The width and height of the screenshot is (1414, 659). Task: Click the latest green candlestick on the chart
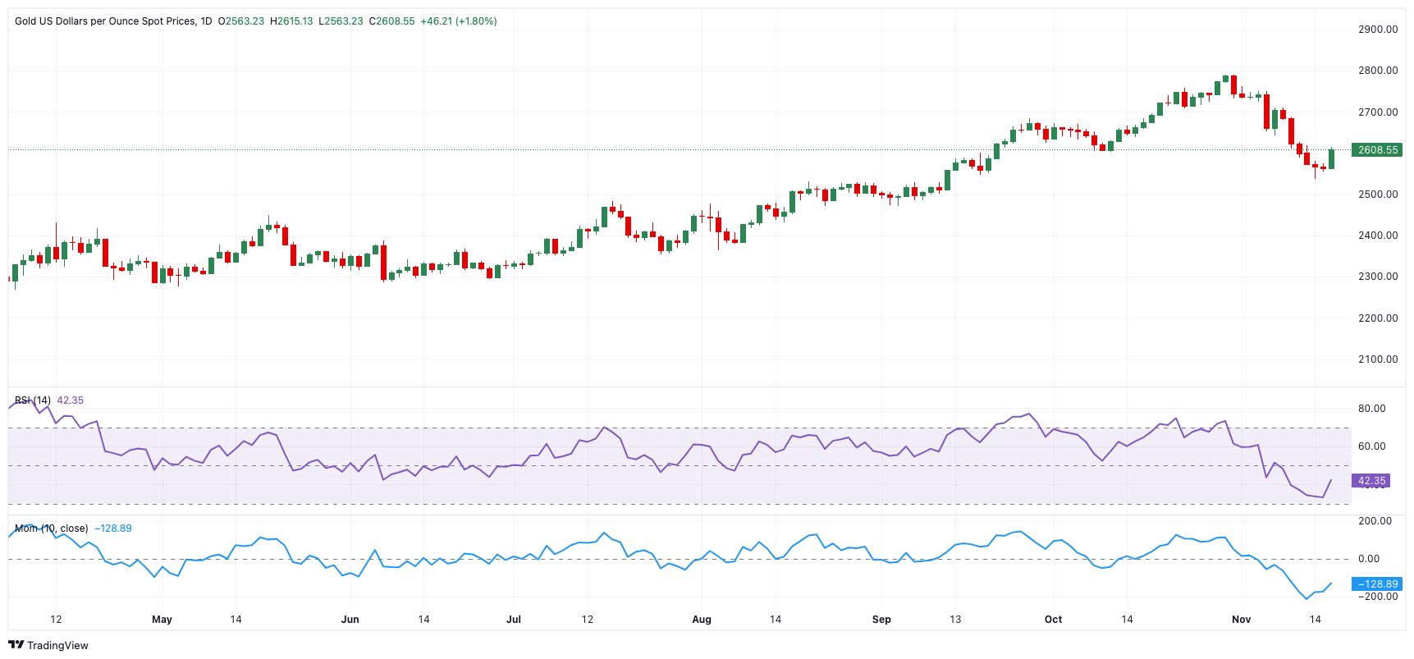pos(1331,159)
